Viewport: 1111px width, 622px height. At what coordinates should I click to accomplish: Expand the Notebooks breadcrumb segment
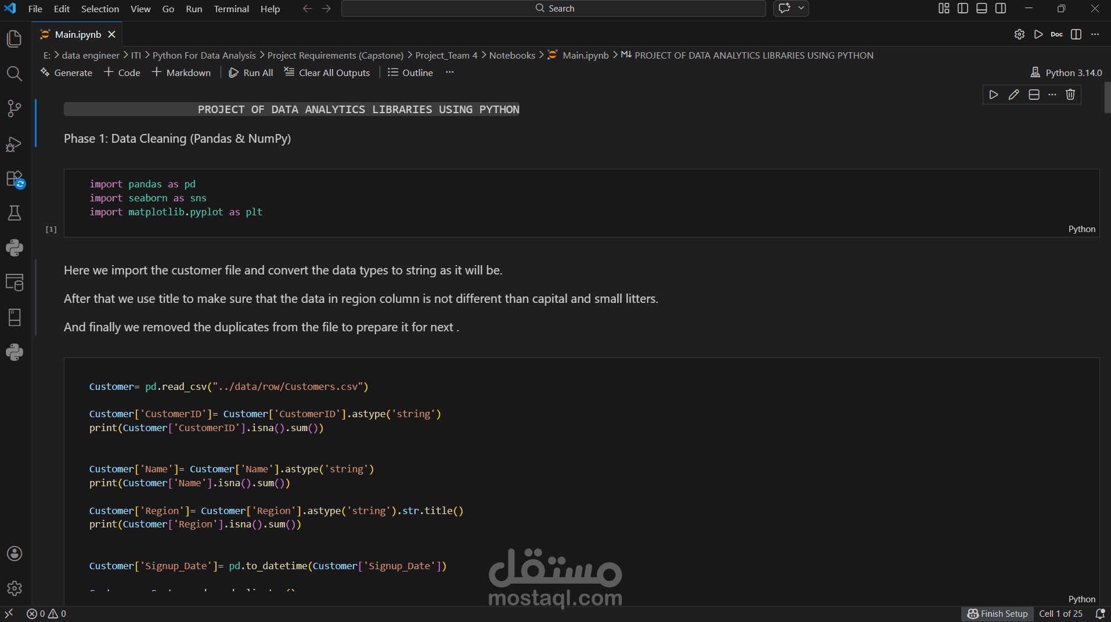(x=512, y=55)
